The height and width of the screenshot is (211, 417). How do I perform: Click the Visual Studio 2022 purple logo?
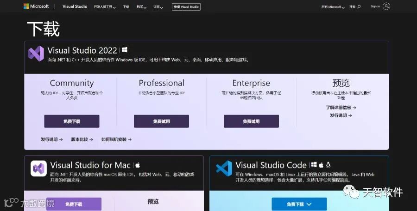36,54
